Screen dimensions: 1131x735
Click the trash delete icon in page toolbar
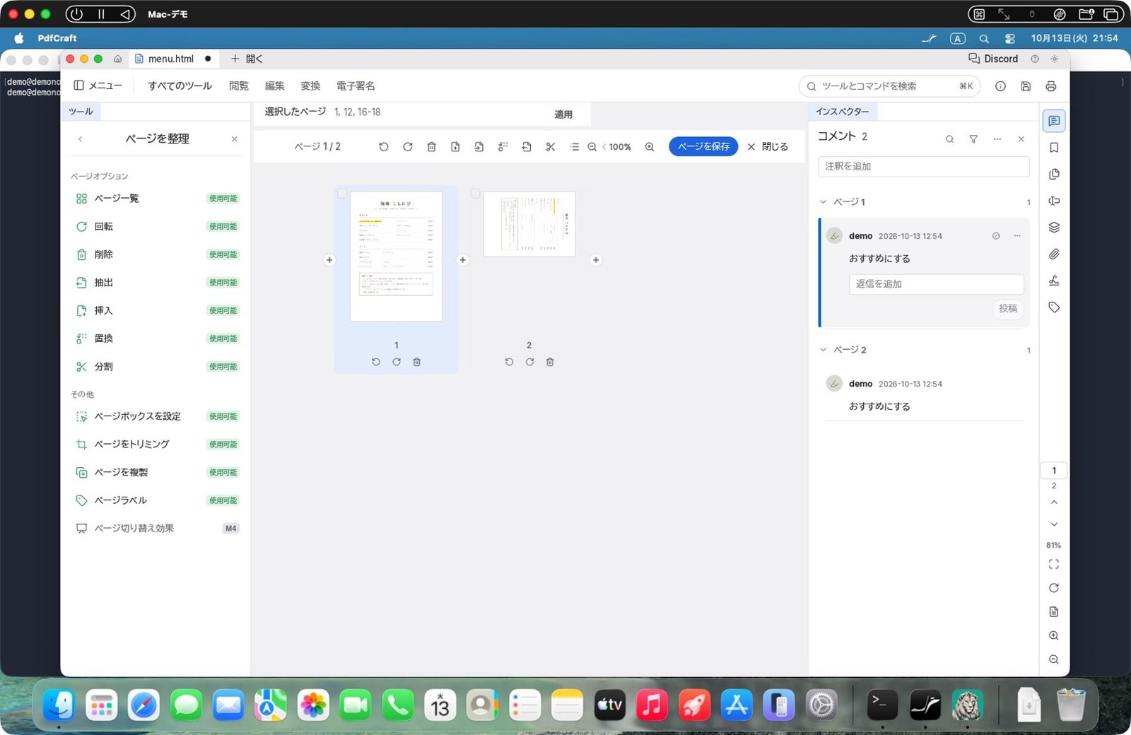click(x=431, y=147)
